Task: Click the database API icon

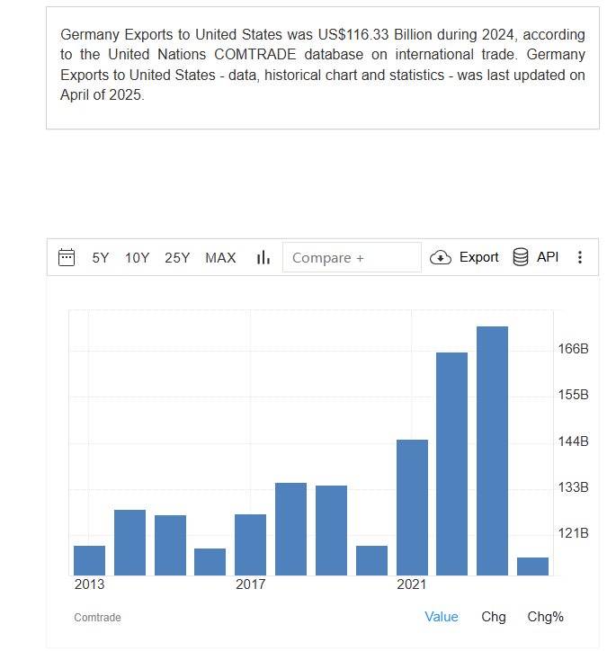Action: (x=521, y=257)
